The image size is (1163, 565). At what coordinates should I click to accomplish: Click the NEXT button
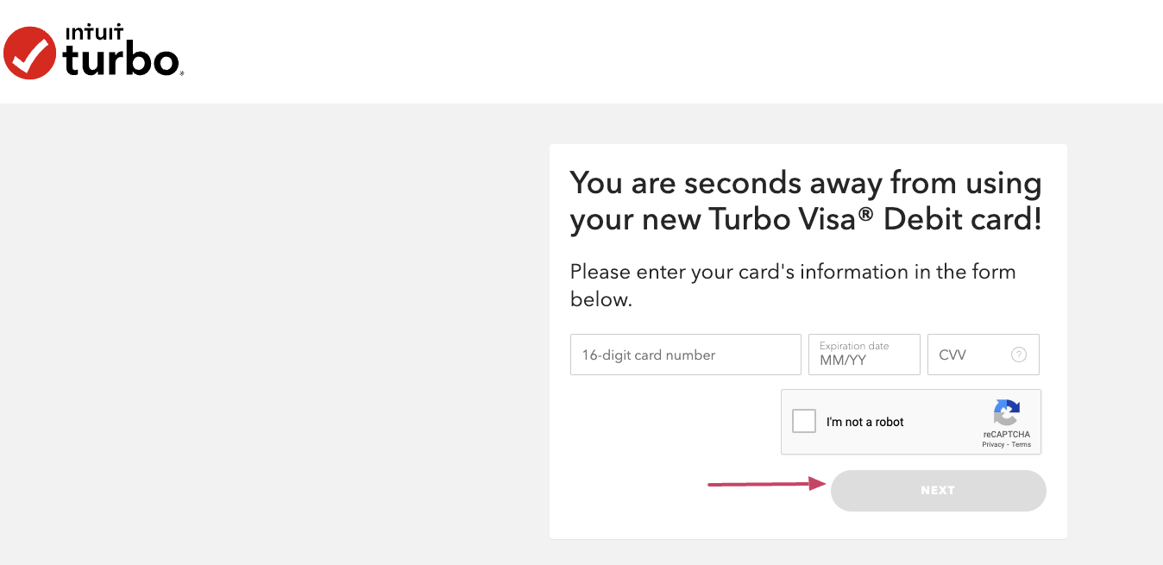click(938, 490)
